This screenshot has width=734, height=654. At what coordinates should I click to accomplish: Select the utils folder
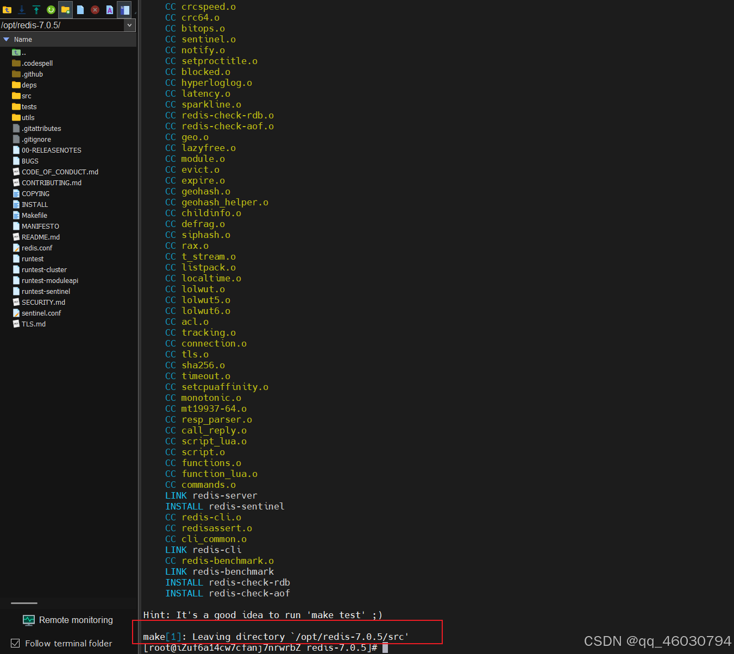23,118
